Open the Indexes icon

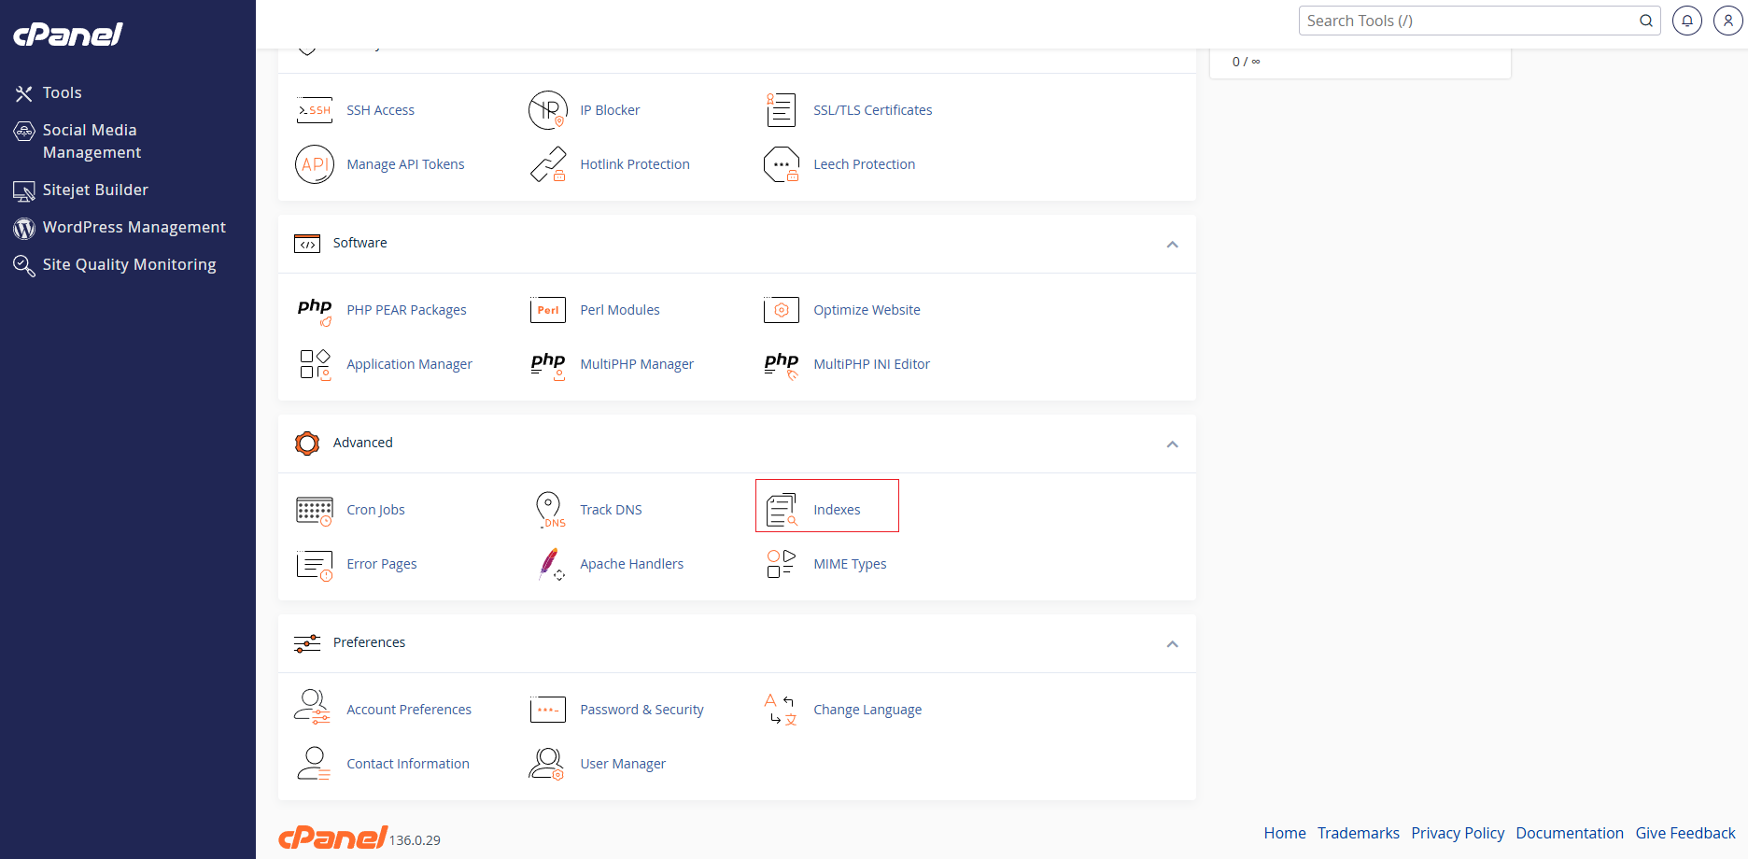pos(782,510)
